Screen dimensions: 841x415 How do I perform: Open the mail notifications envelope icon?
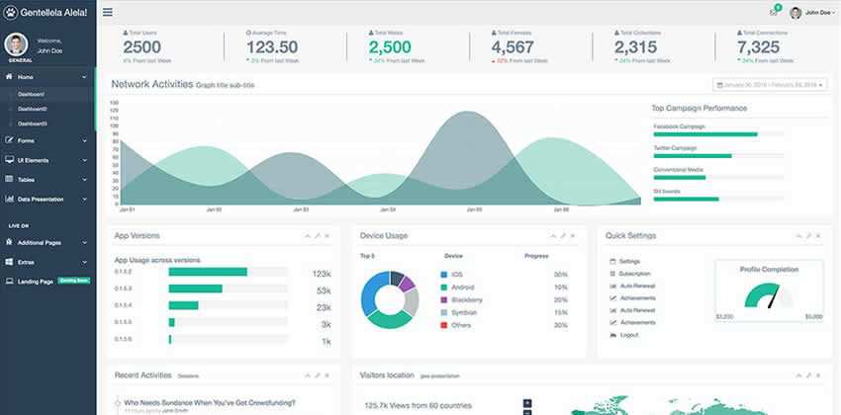coord(773,13)
